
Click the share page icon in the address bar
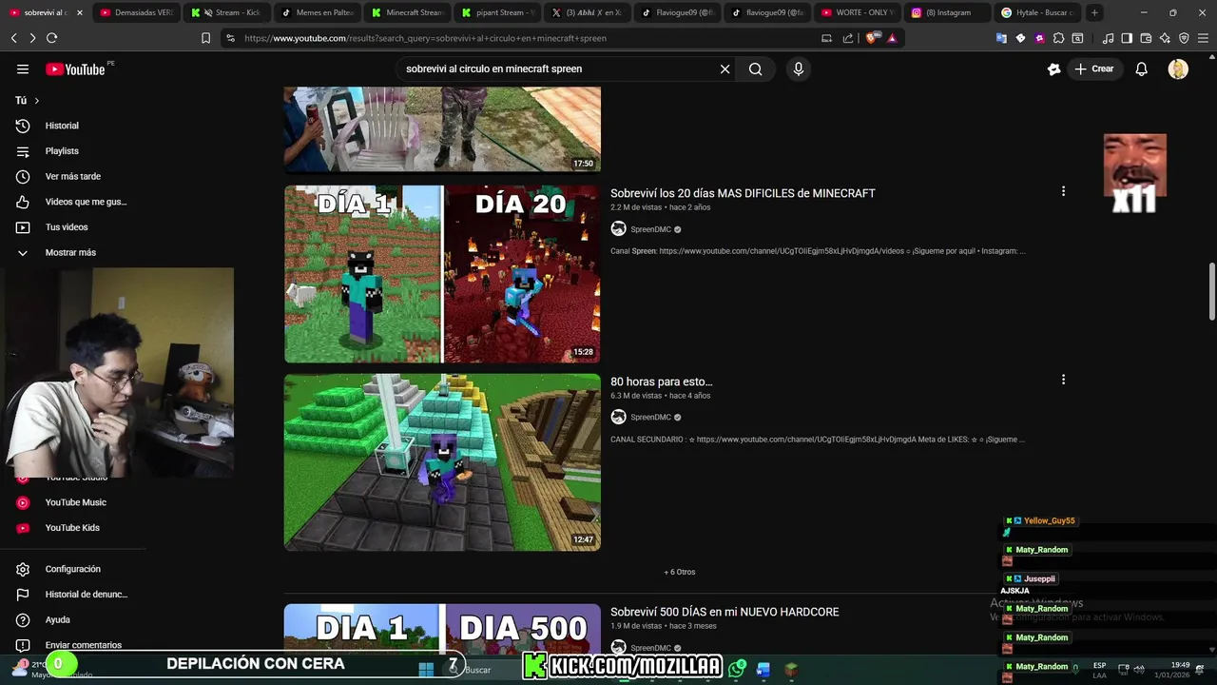coord(848,38)
